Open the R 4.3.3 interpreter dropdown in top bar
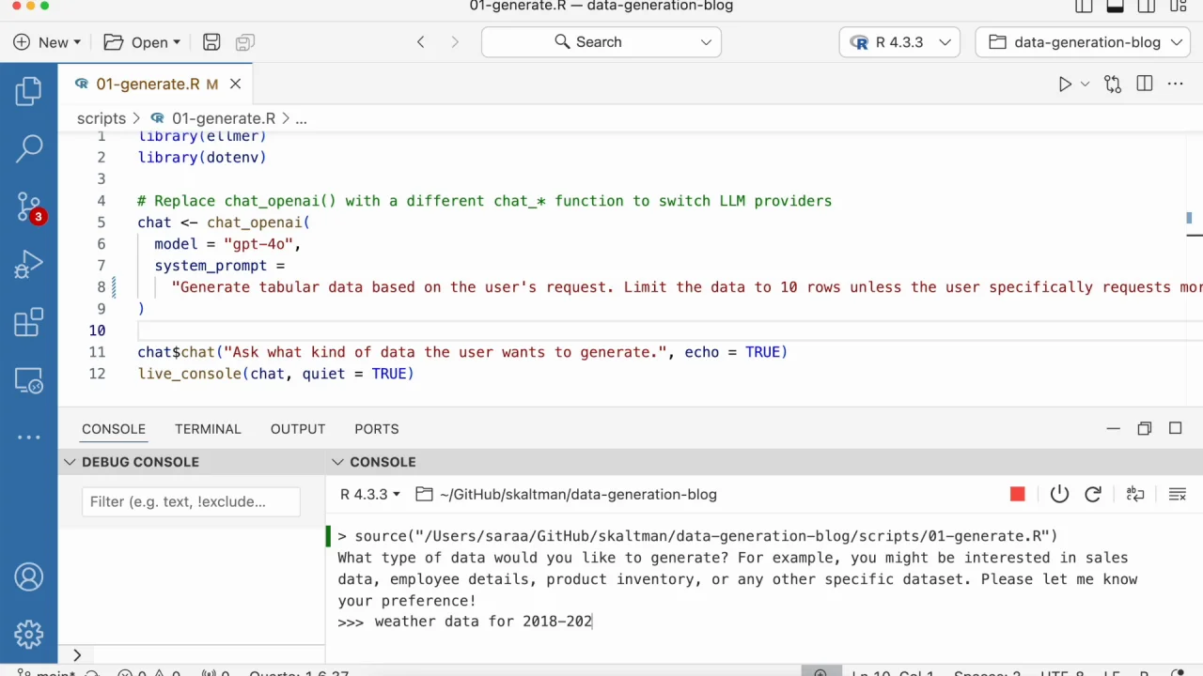 900,42
